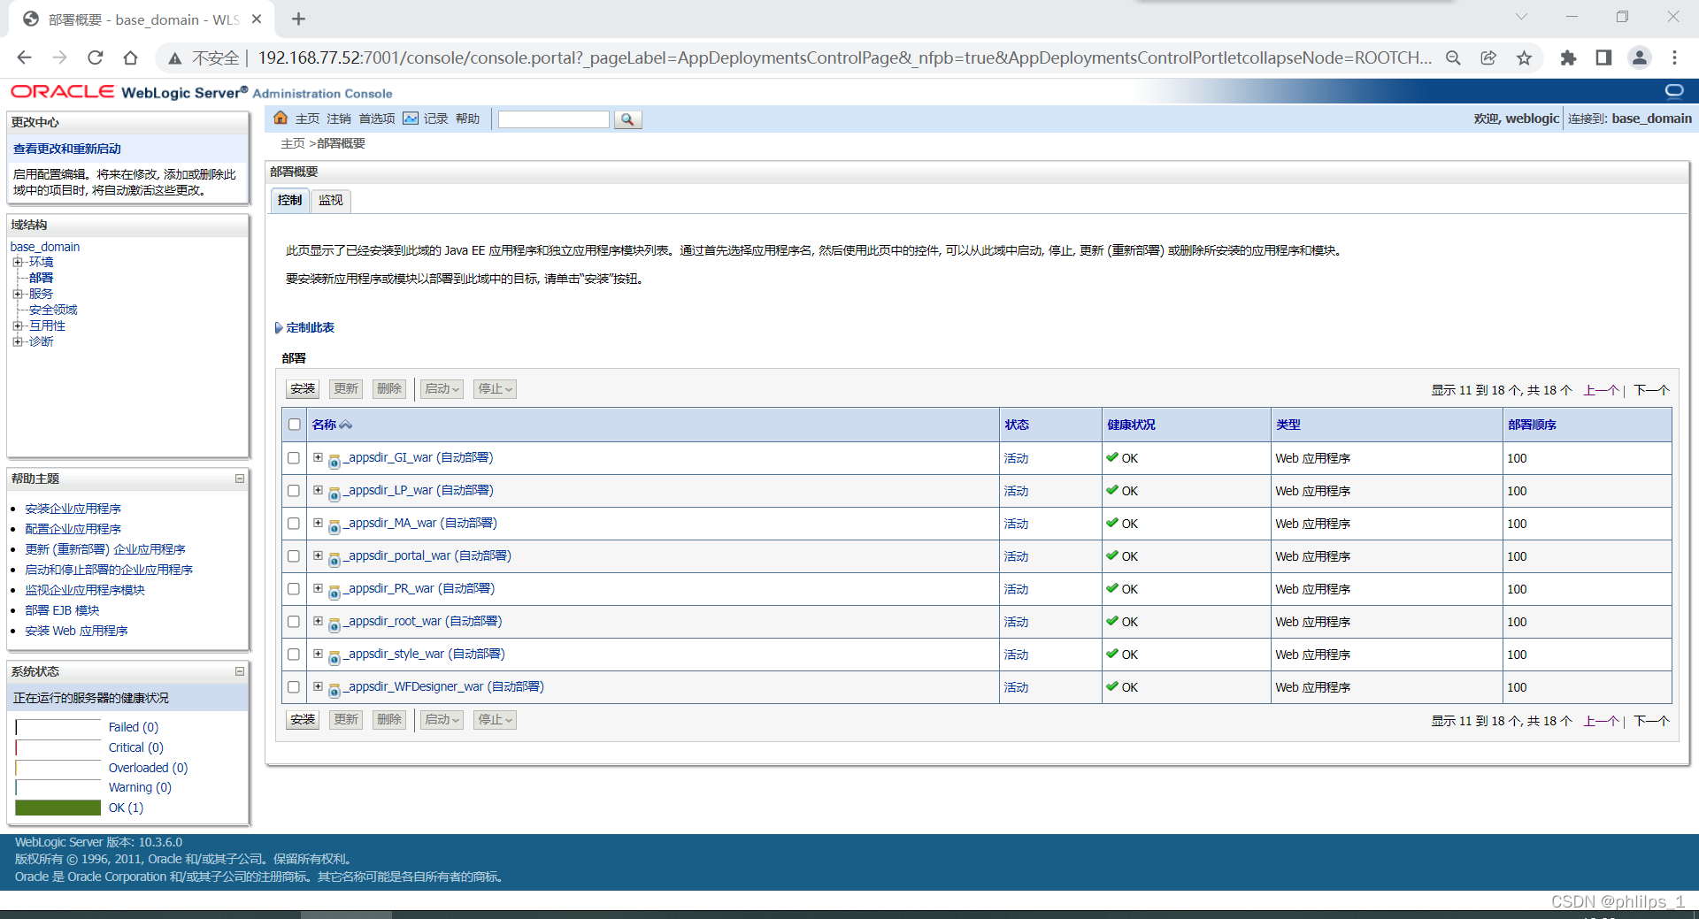Expand the 服务 tree node
Screen dimensions: 1699x919
click(17, 294)
